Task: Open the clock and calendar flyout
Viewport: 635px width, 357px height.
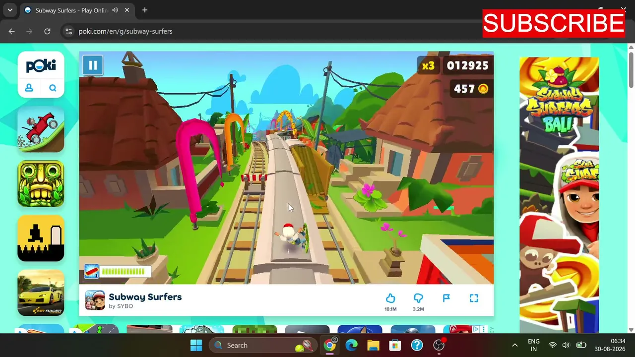Action: point(611,345)
